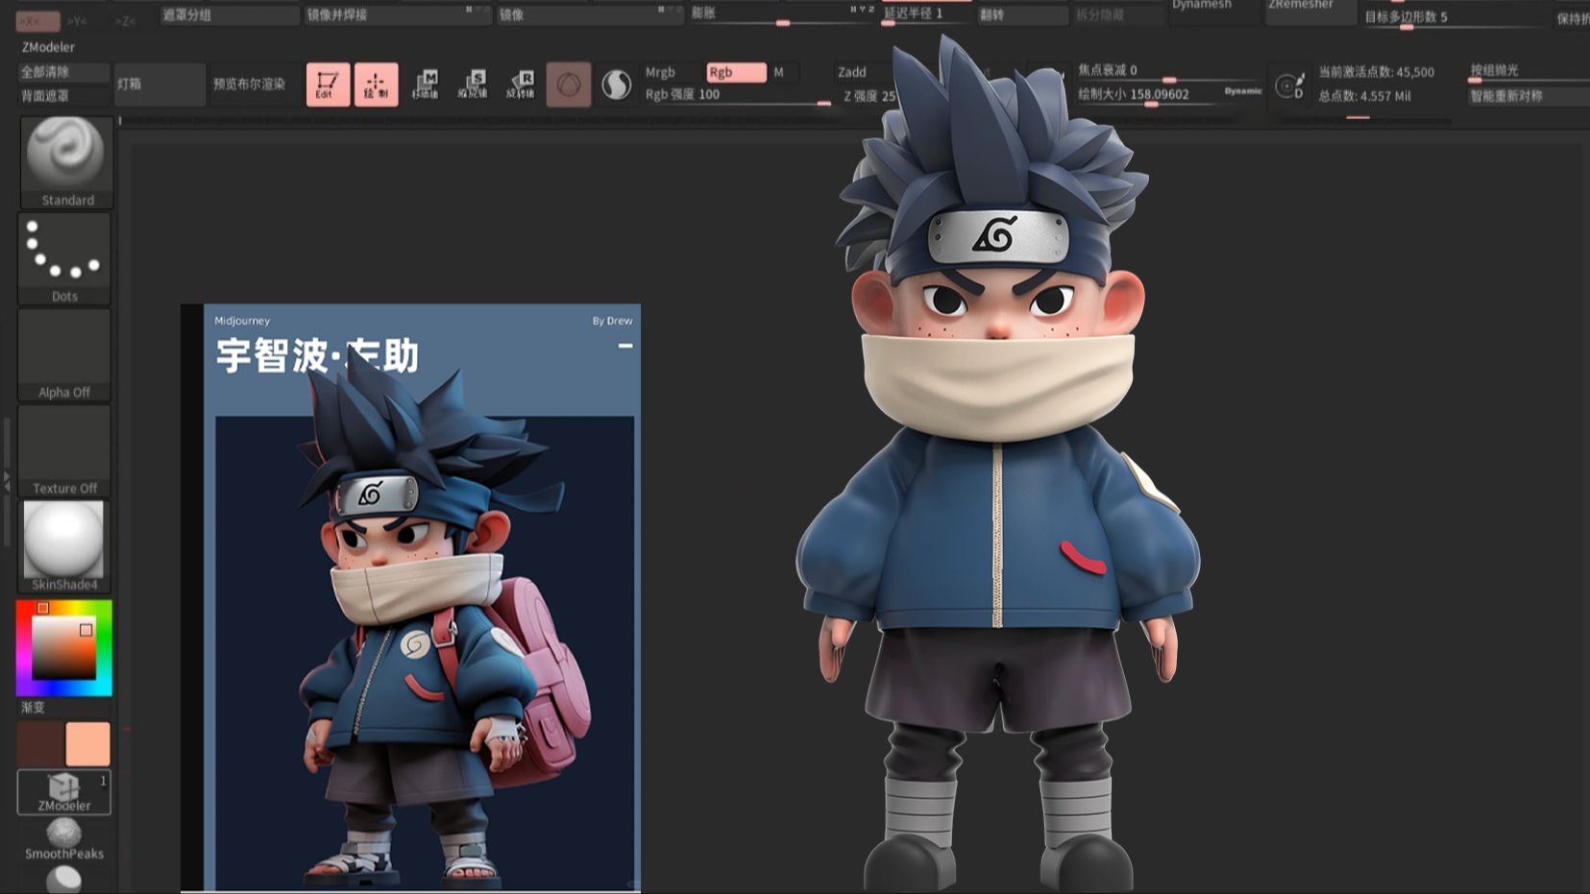The image size is (1590, 894).
Task: Select the SmoothPeaks brush icon
Action: (x=64, y=838)
